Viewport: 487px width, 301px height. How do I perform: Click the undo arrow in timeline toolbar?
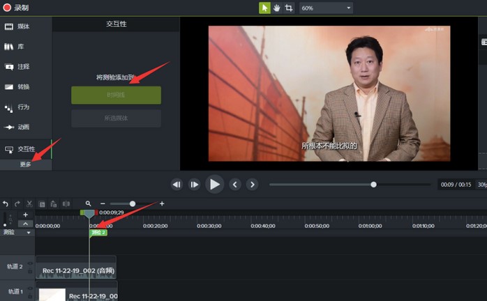[x=6, y=203]
